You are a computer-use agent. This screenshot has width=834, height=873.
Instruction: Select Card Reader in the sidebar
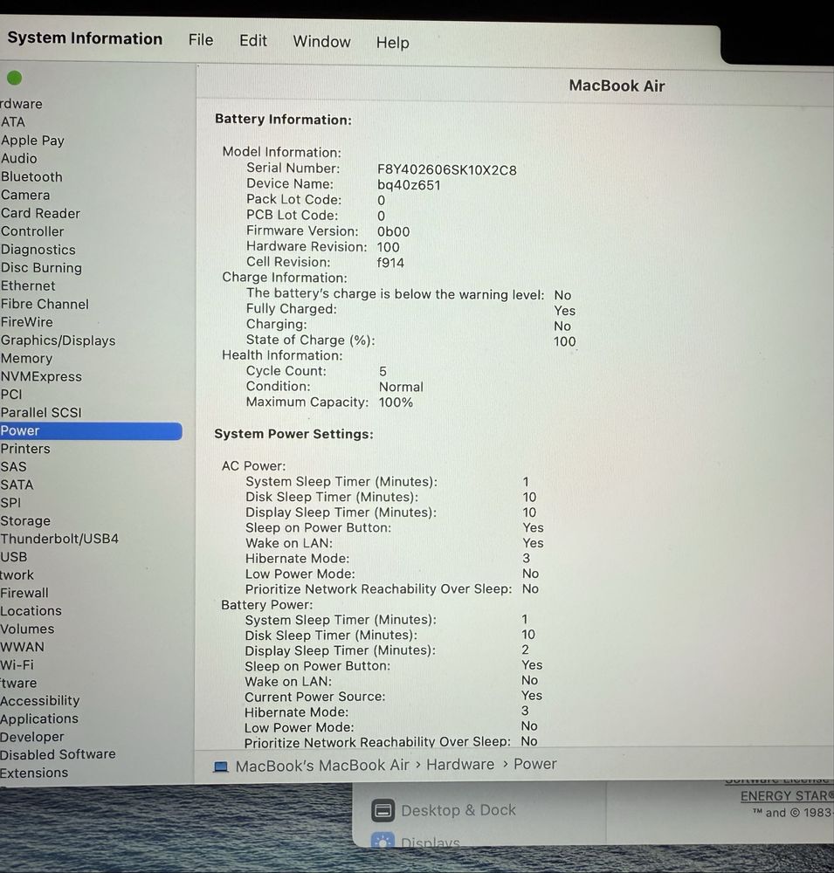[40, 213]
